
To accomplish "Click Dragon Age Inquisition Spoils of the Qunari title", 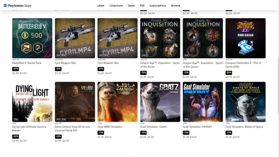I will pos(203,65).
